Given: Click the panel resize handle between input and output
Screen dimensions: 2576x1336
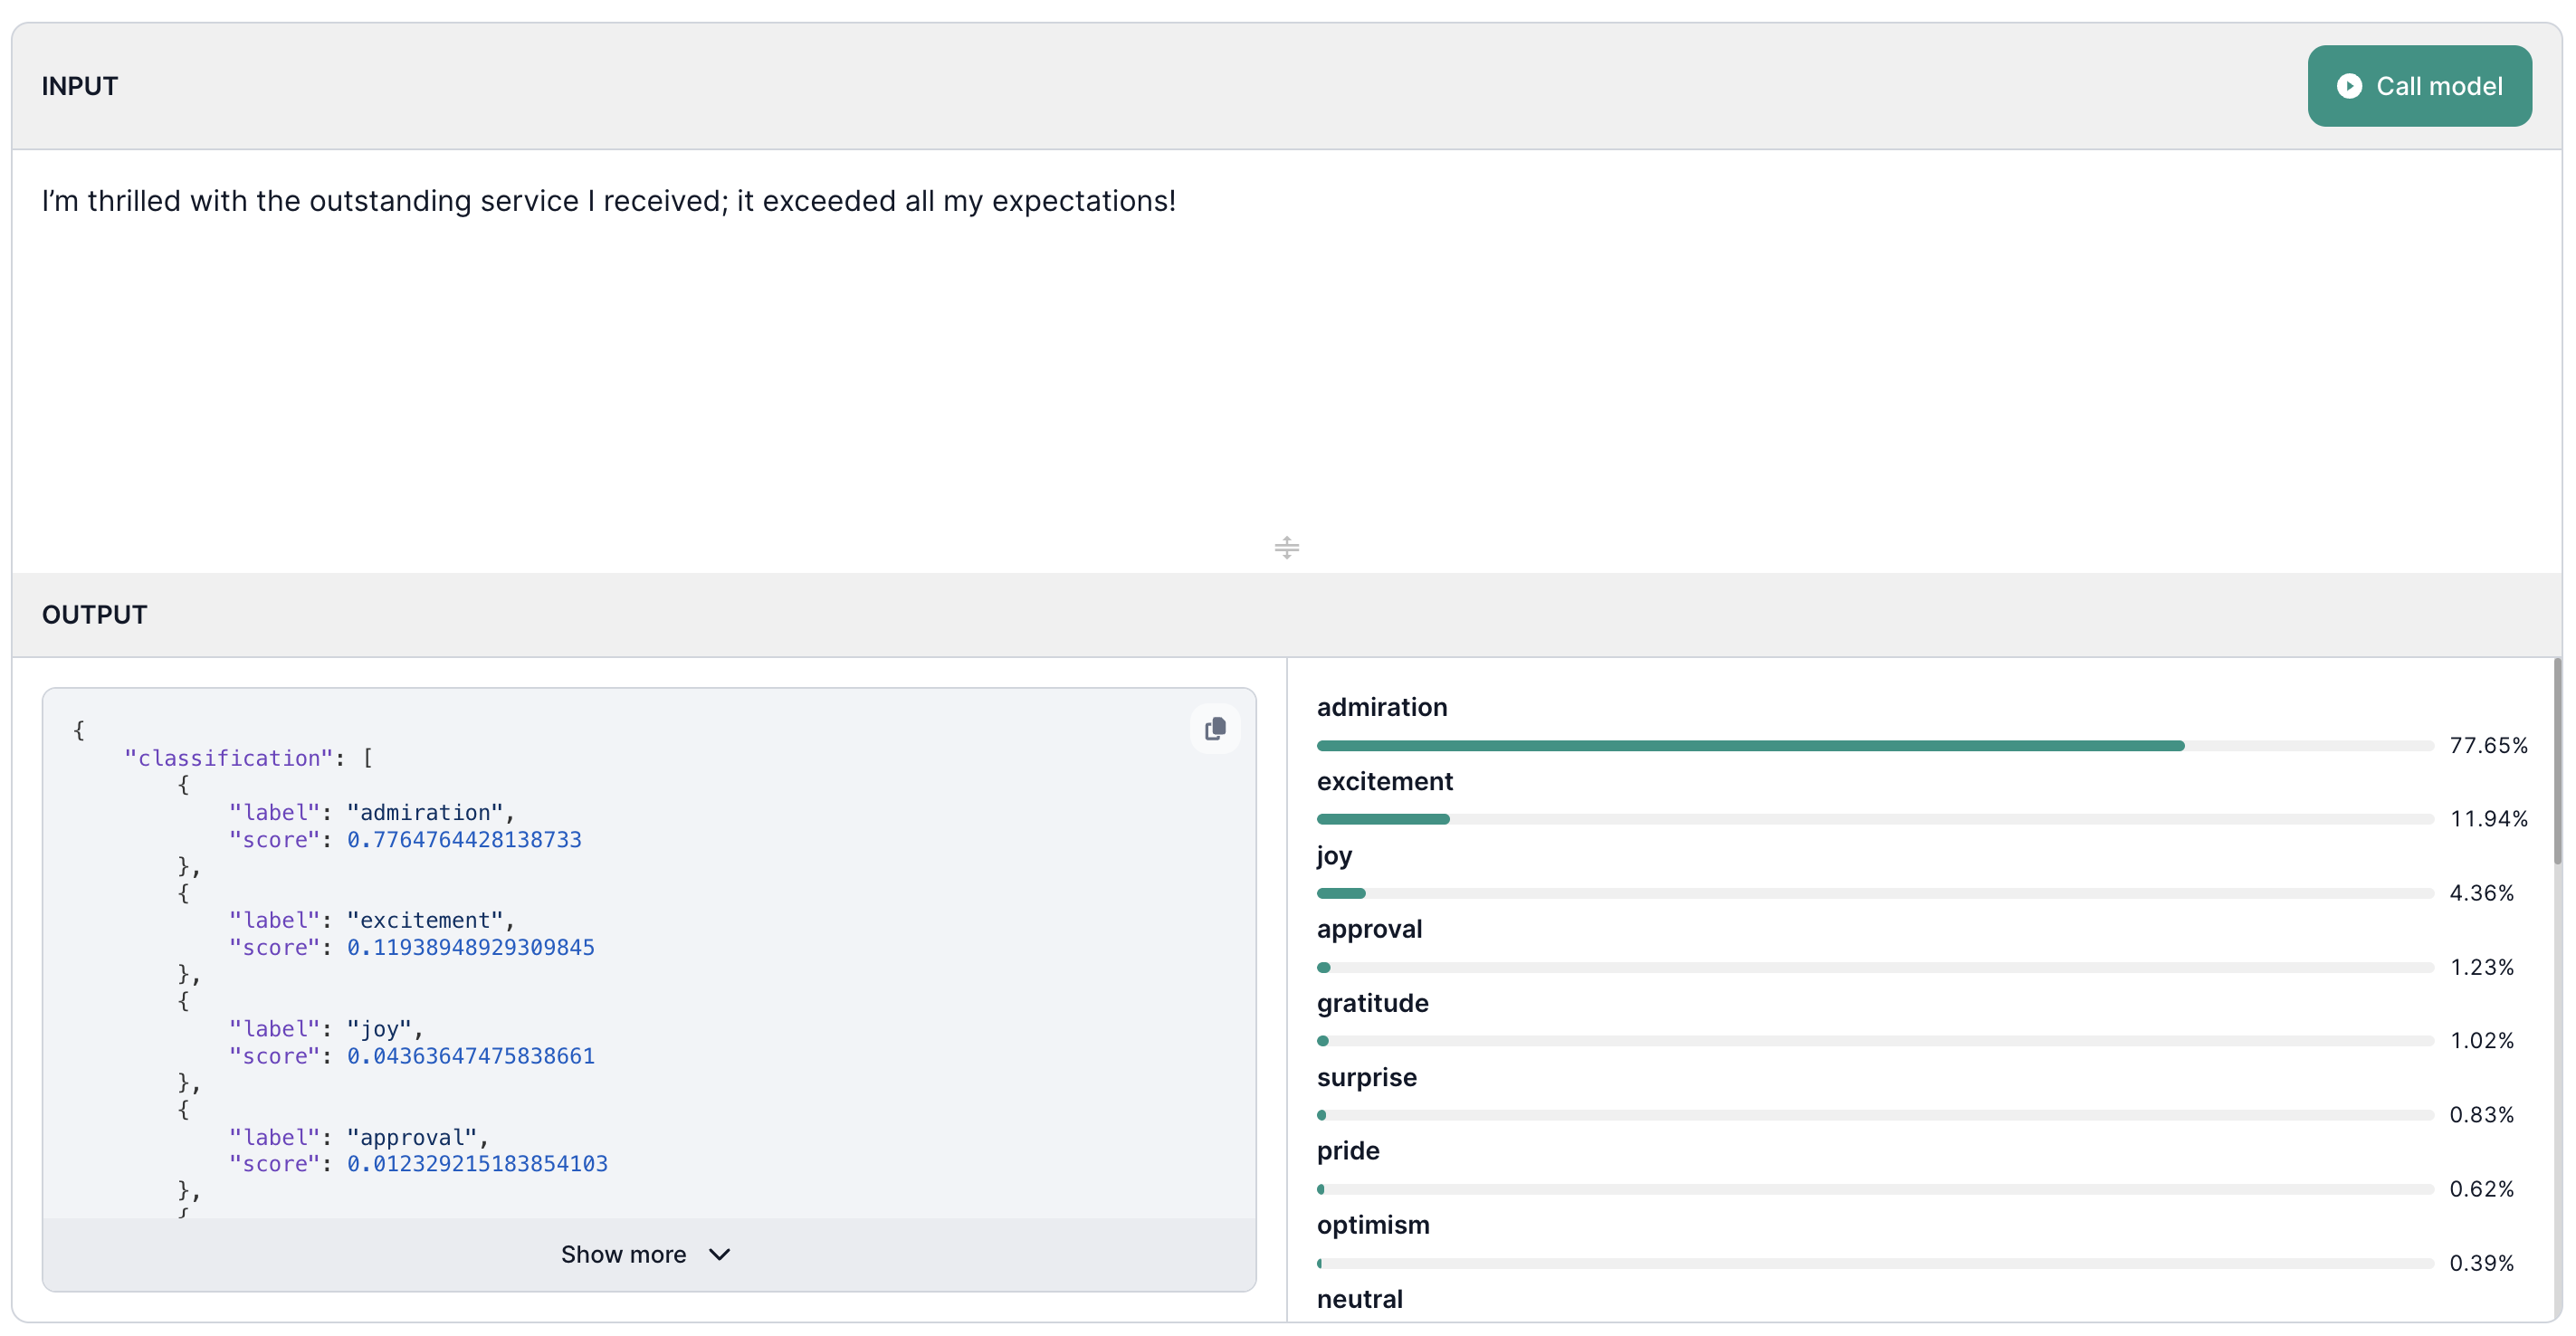Looking at the screenshot, I should coord(1286,547).
